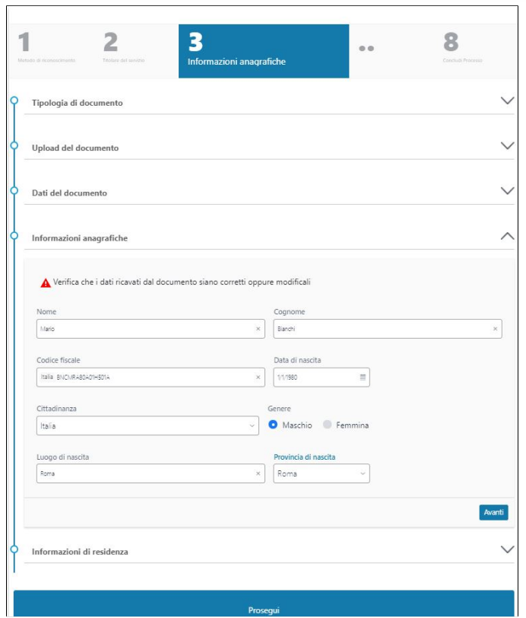The width and height of the screenshot is (526, 618).
Task: Clear the Codice fiscale field X icon
Action: point(258,377)
